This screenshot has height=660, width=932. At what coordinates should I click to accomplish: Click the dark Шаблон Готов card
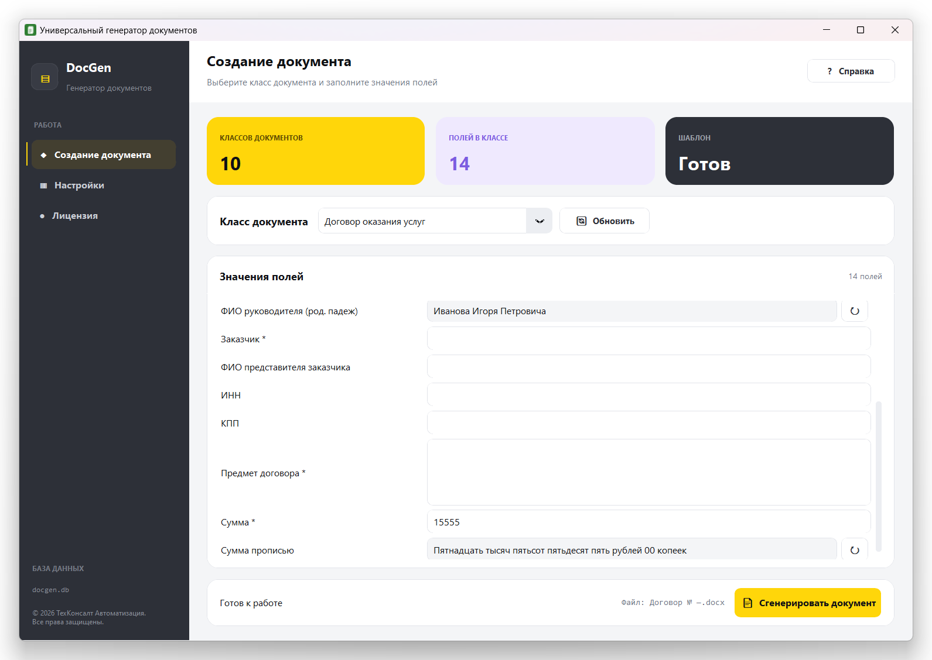point(779,151)
